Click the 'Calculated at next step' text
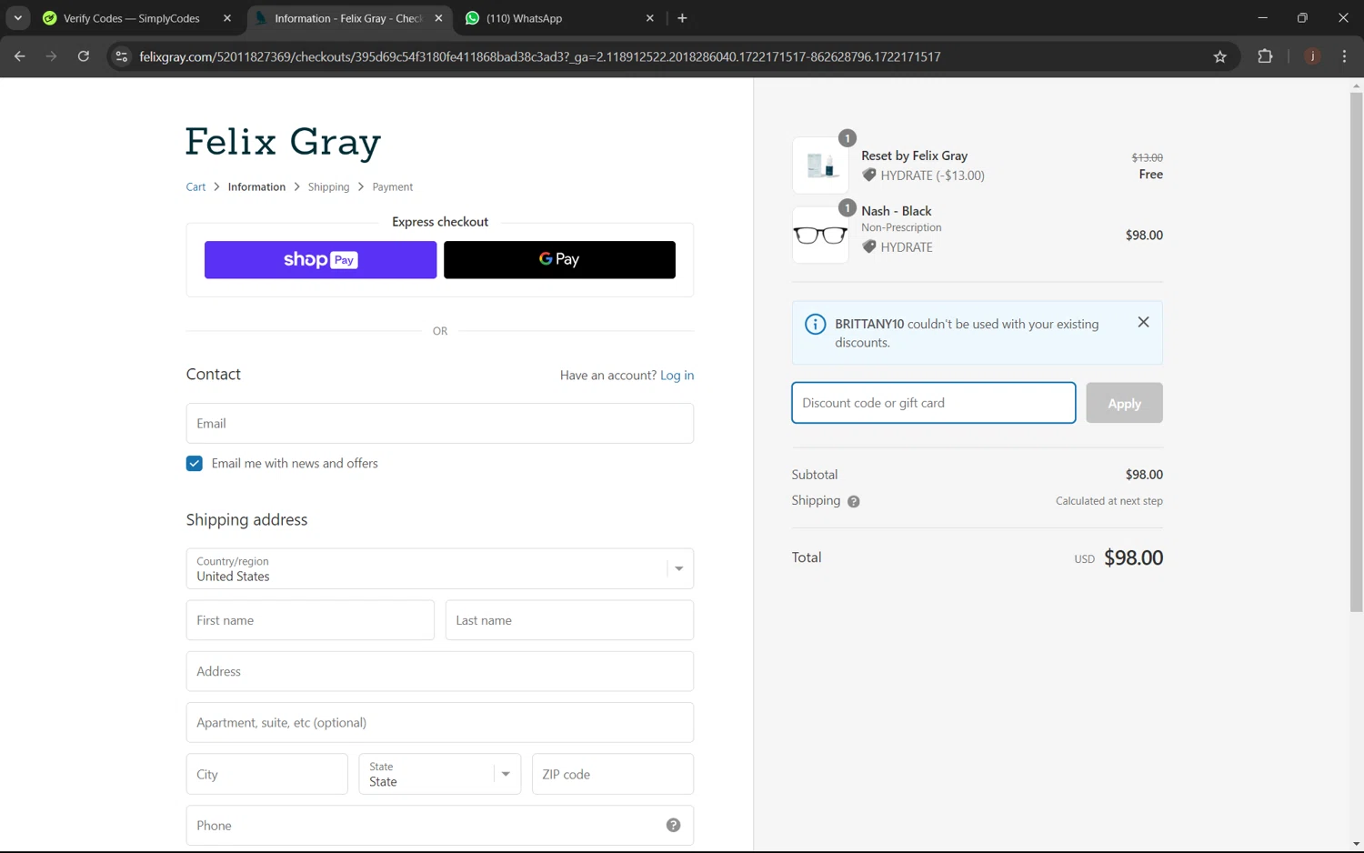1364x853 pixels. coord(1108,501)
